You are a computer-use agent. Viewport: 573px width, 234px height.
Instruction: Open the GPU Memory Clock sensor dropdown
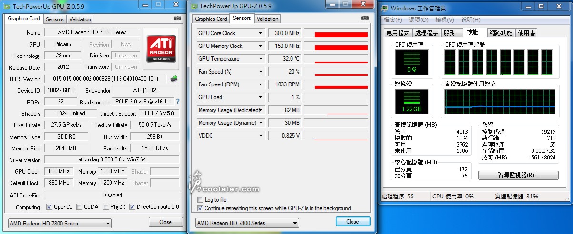[x=261, y=46]
